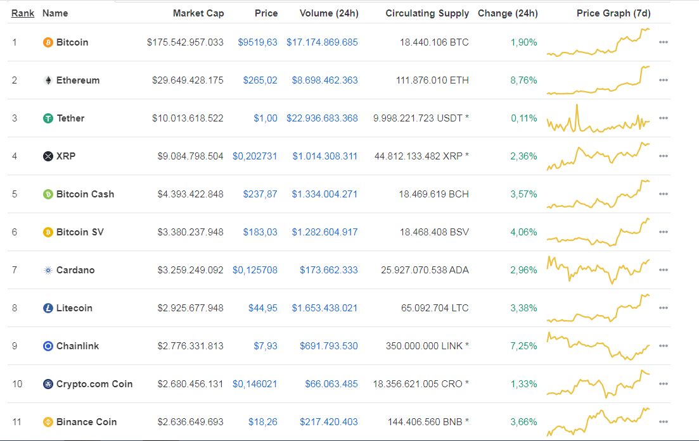The width and height of the screenshot is (699, 441).
Task: Sort by the Change (24h) header
Action: (508, 13)
